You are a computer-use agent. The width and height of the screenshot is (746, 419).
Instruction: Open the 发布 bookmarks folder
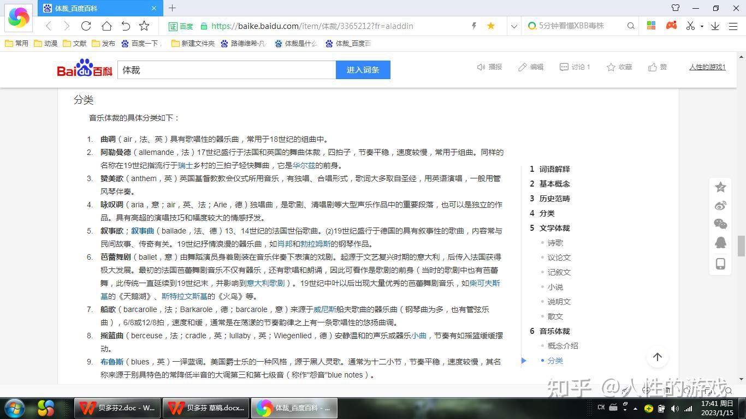103,44
